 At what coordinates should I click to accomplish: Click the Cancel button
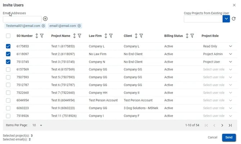(213, 138)
